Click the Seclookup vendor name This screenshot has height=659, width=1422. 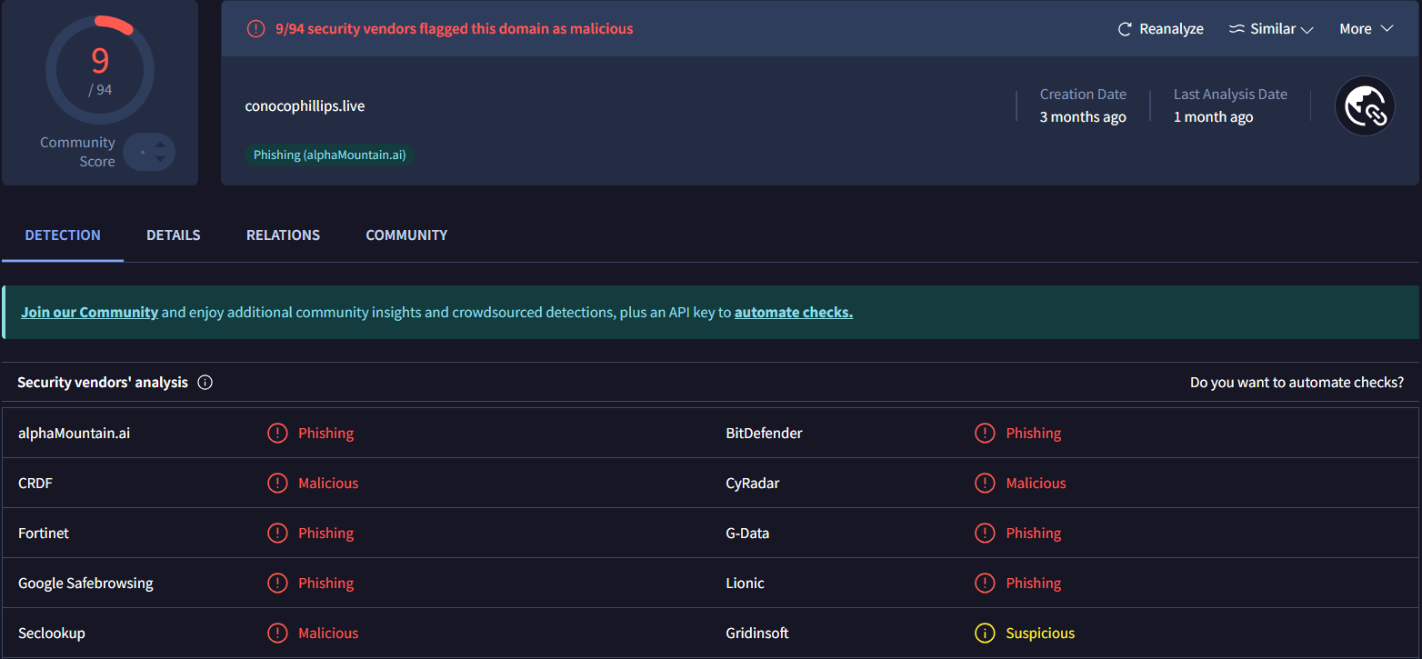tap(52, 634)
